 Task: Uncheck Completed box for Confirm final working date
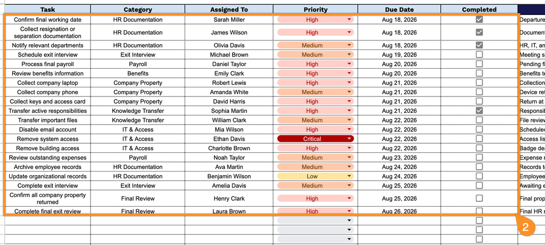(480, 20)
